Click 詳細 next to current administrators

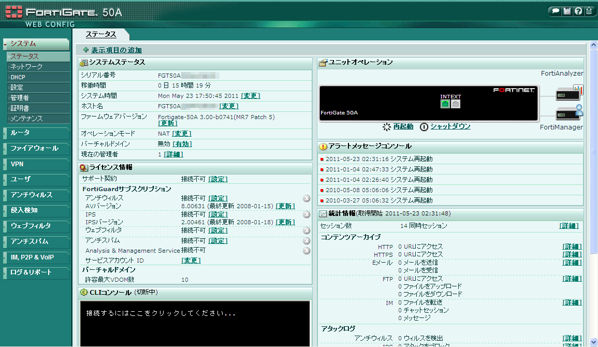tap(173, 154)
